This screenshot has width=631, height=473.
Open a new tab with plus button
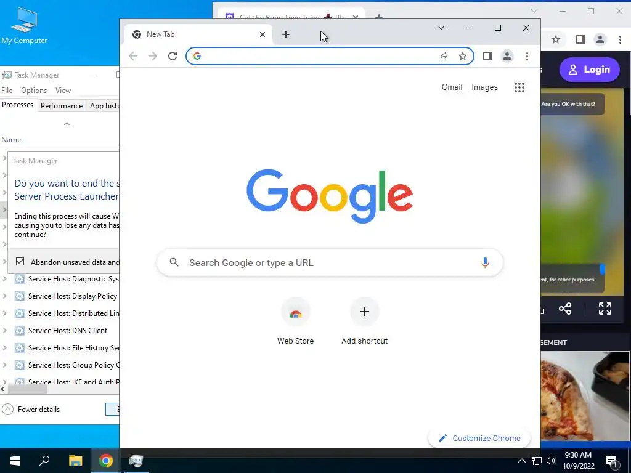(286, 34)
